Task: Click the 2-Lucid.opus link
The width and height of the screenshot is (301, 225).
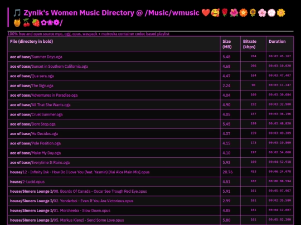Action: [33, 182]
